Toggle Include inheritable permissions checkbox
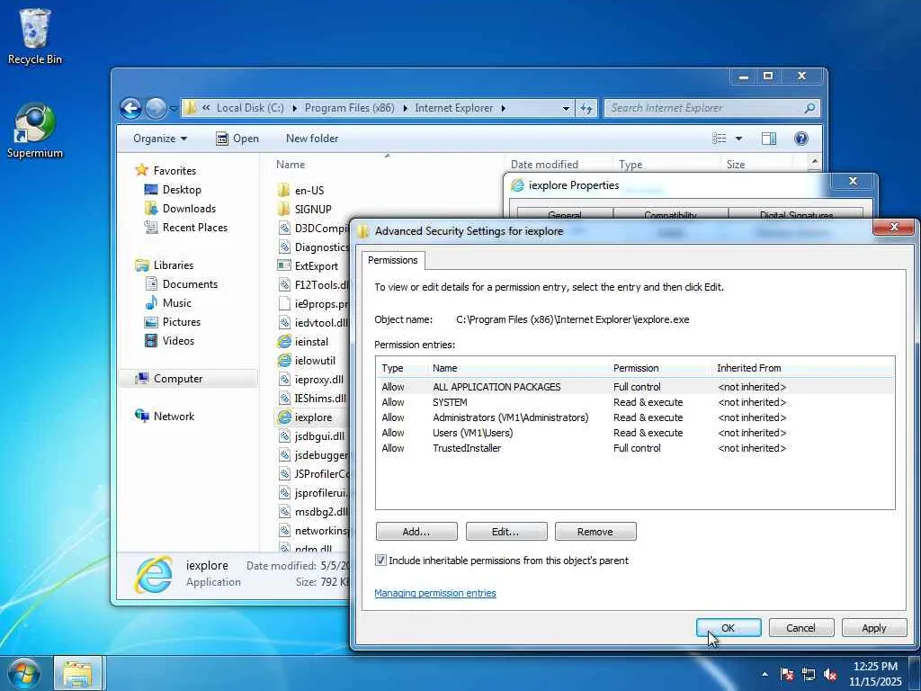 (380, 561)
